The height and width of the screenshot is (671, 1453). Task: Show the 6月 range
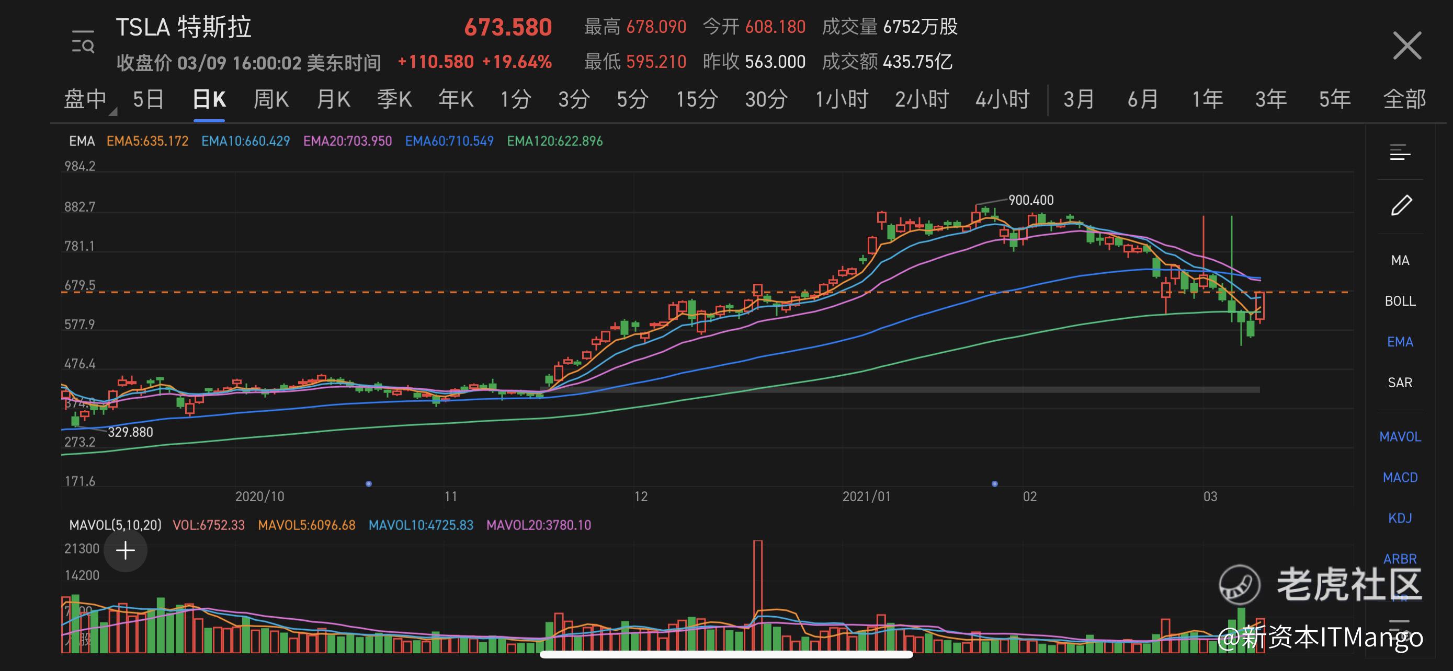1143,100
